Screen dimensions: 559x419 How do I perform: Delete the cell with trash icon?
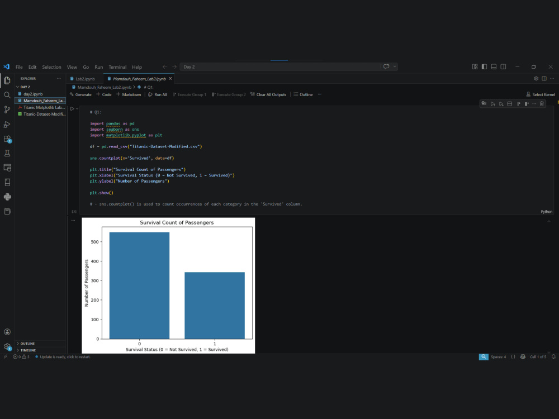tap(542, 104)
